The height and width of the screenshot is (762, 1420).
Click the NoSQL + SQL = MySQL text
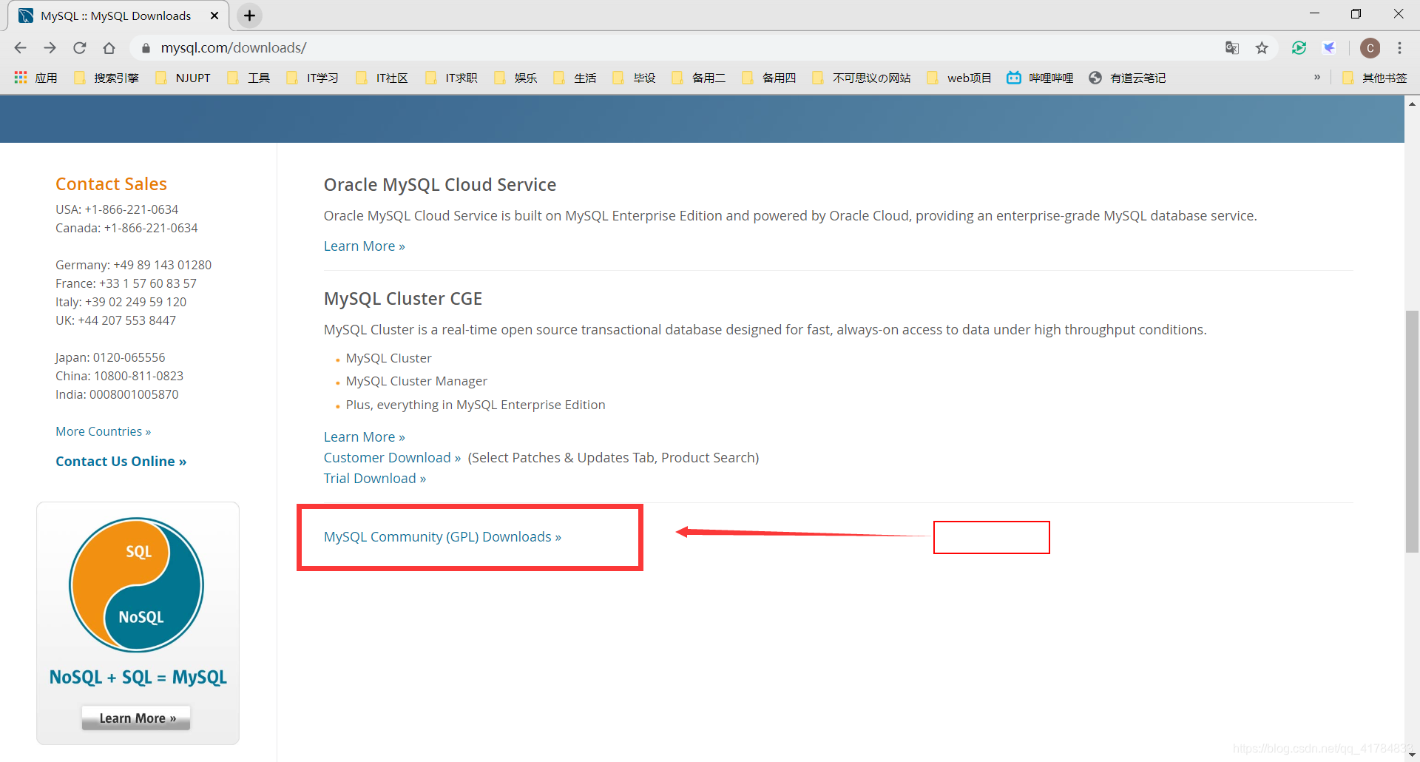138,678
